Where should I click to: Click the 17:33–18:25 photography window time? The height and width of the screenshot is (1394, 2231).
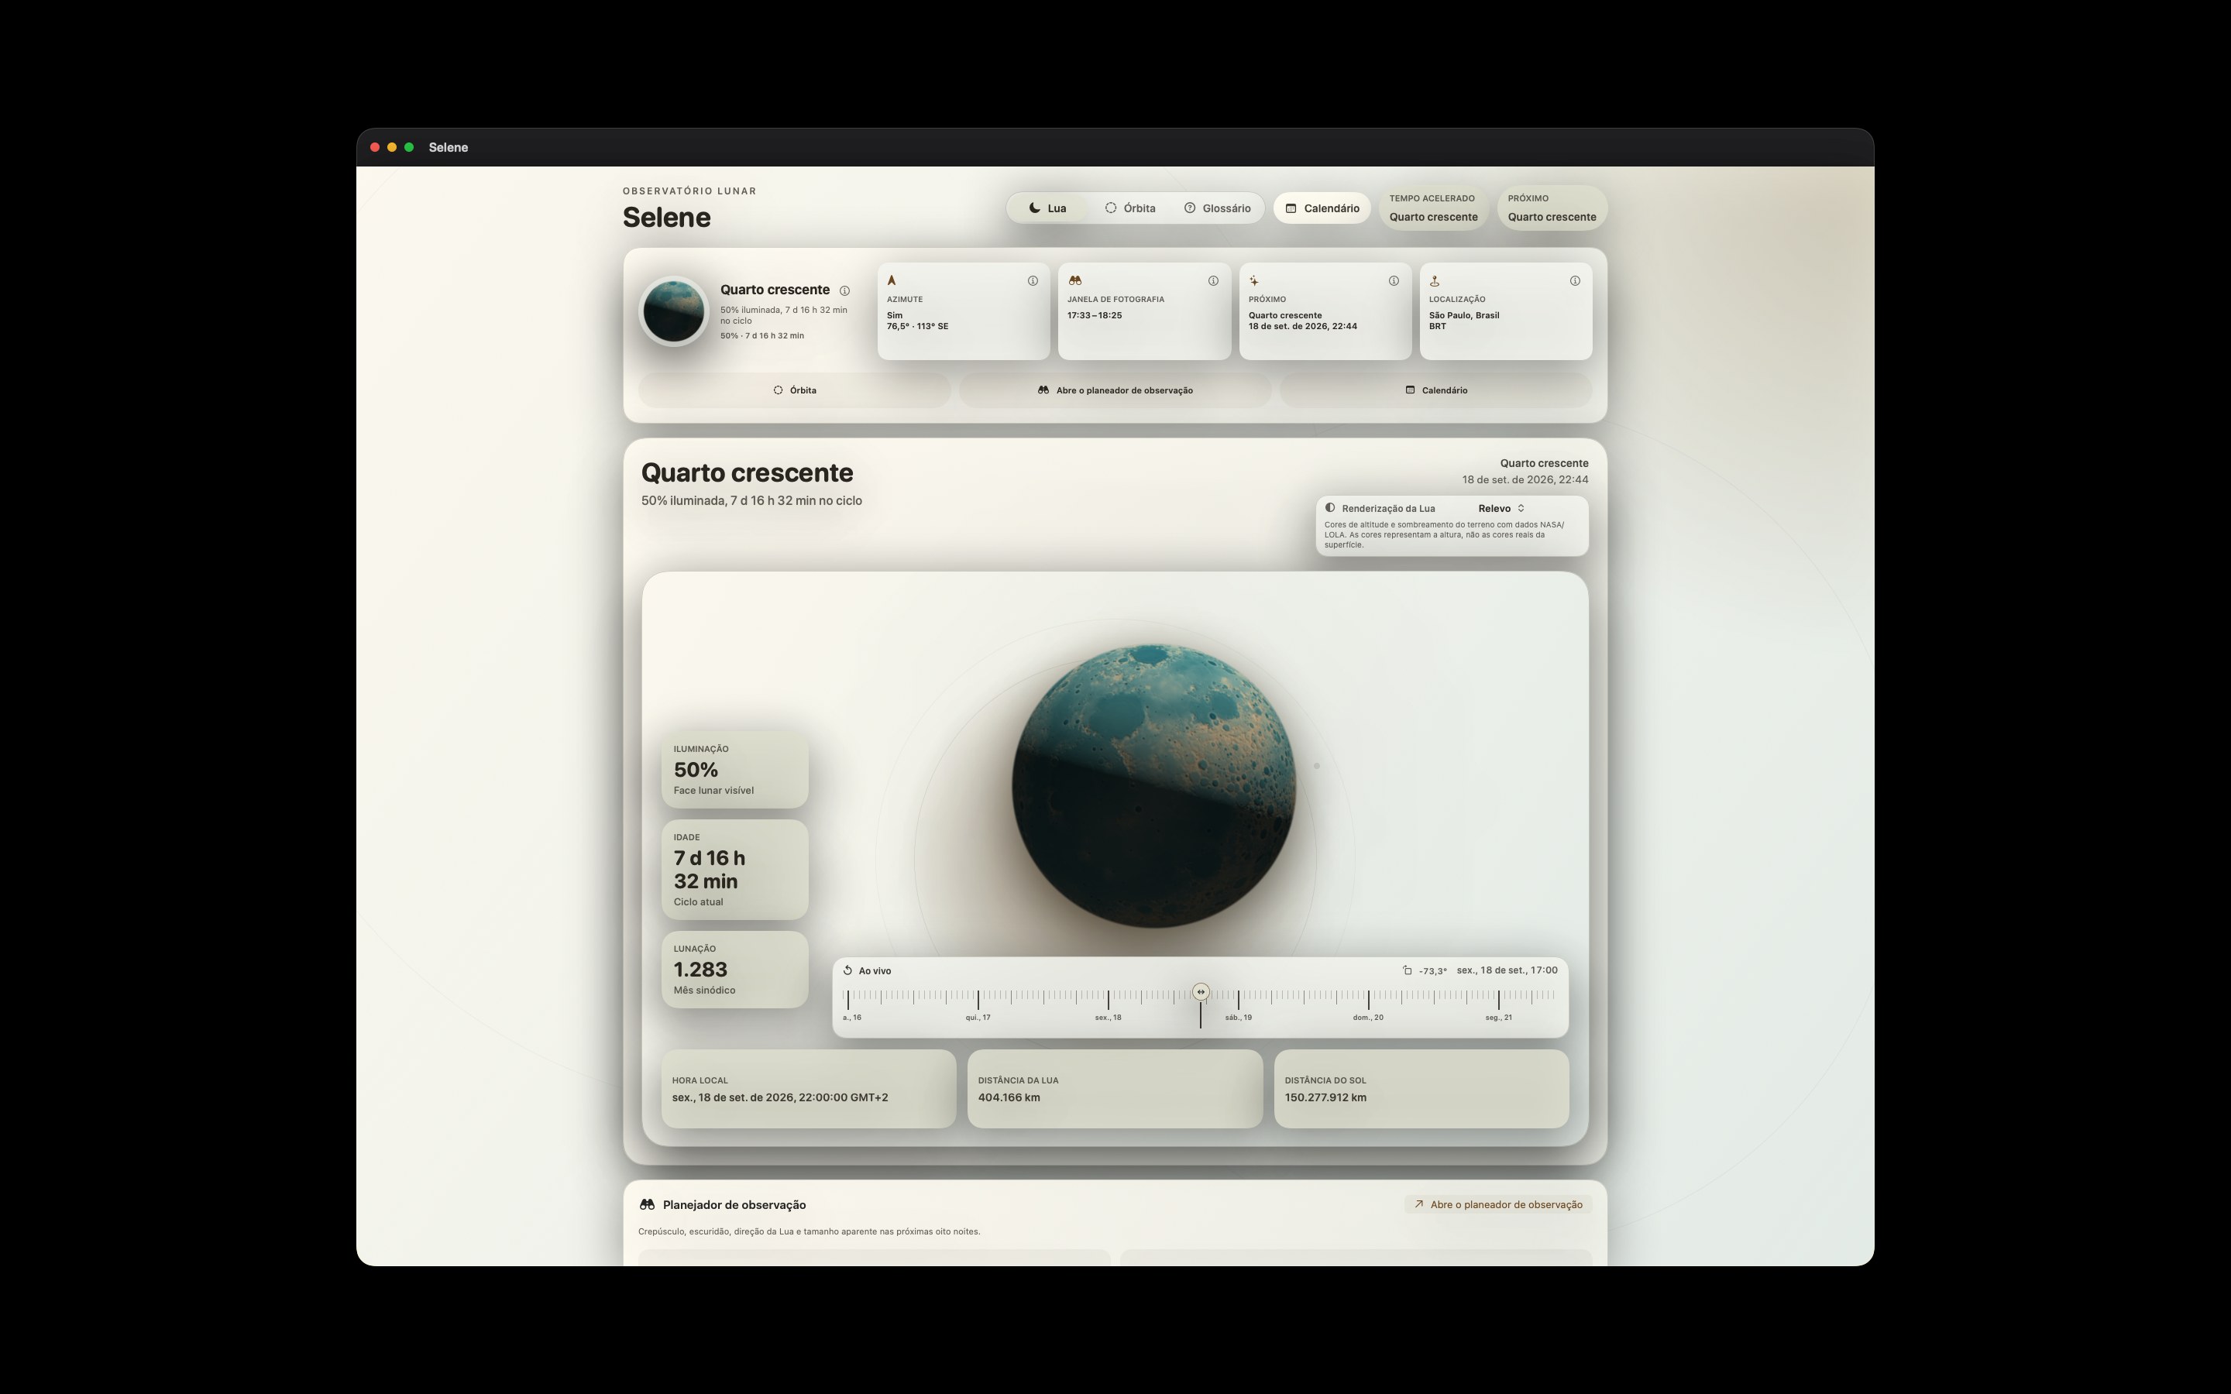click(x=1095, y=315)
